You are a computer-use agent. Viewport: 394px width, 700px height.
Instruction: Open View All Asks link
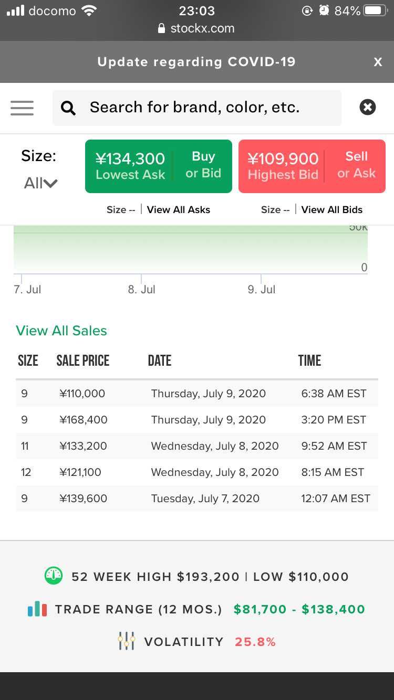point(179,209)
